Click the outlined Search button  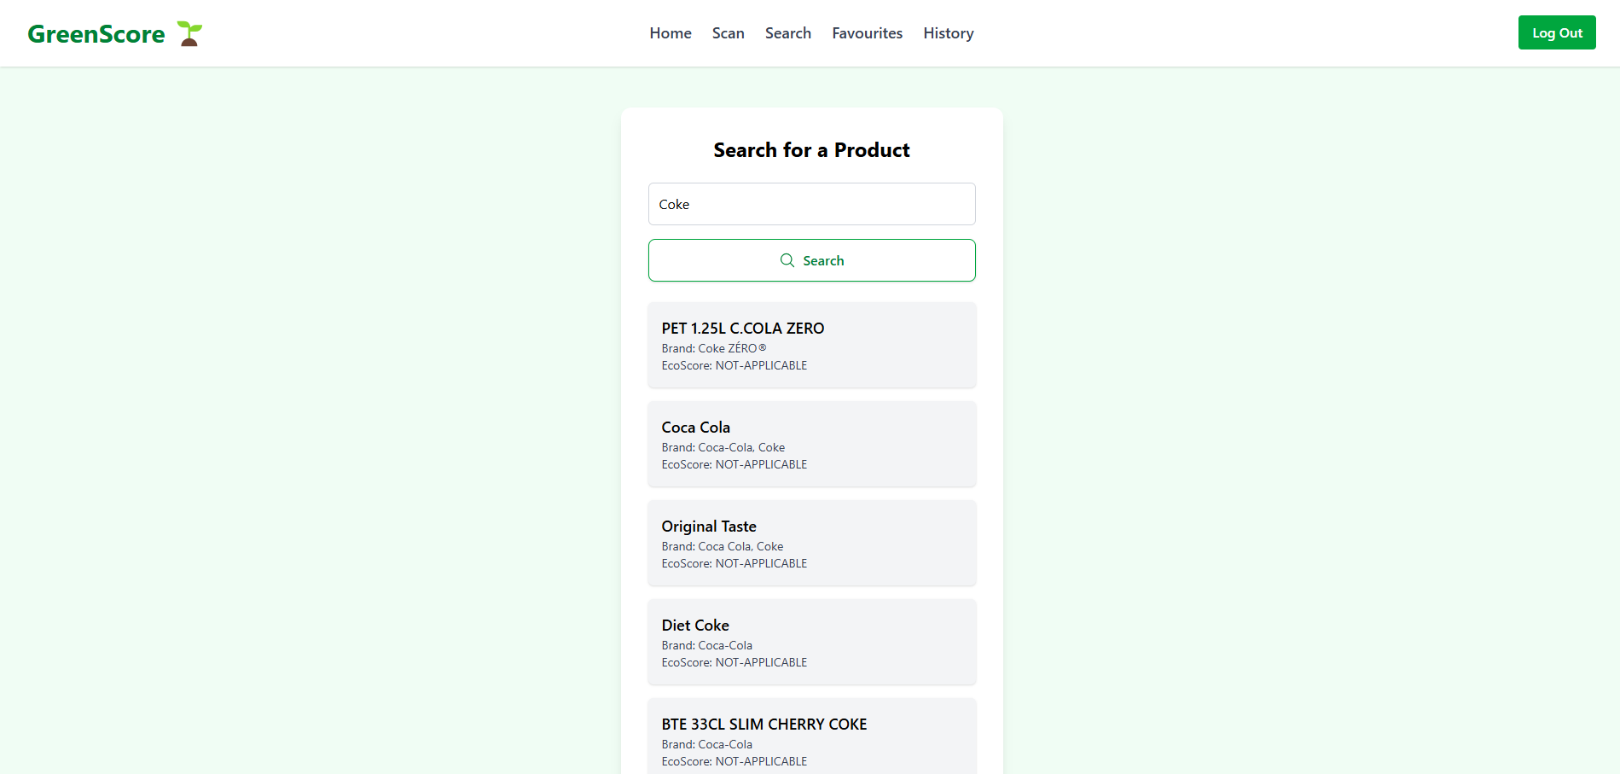(811, 260)
